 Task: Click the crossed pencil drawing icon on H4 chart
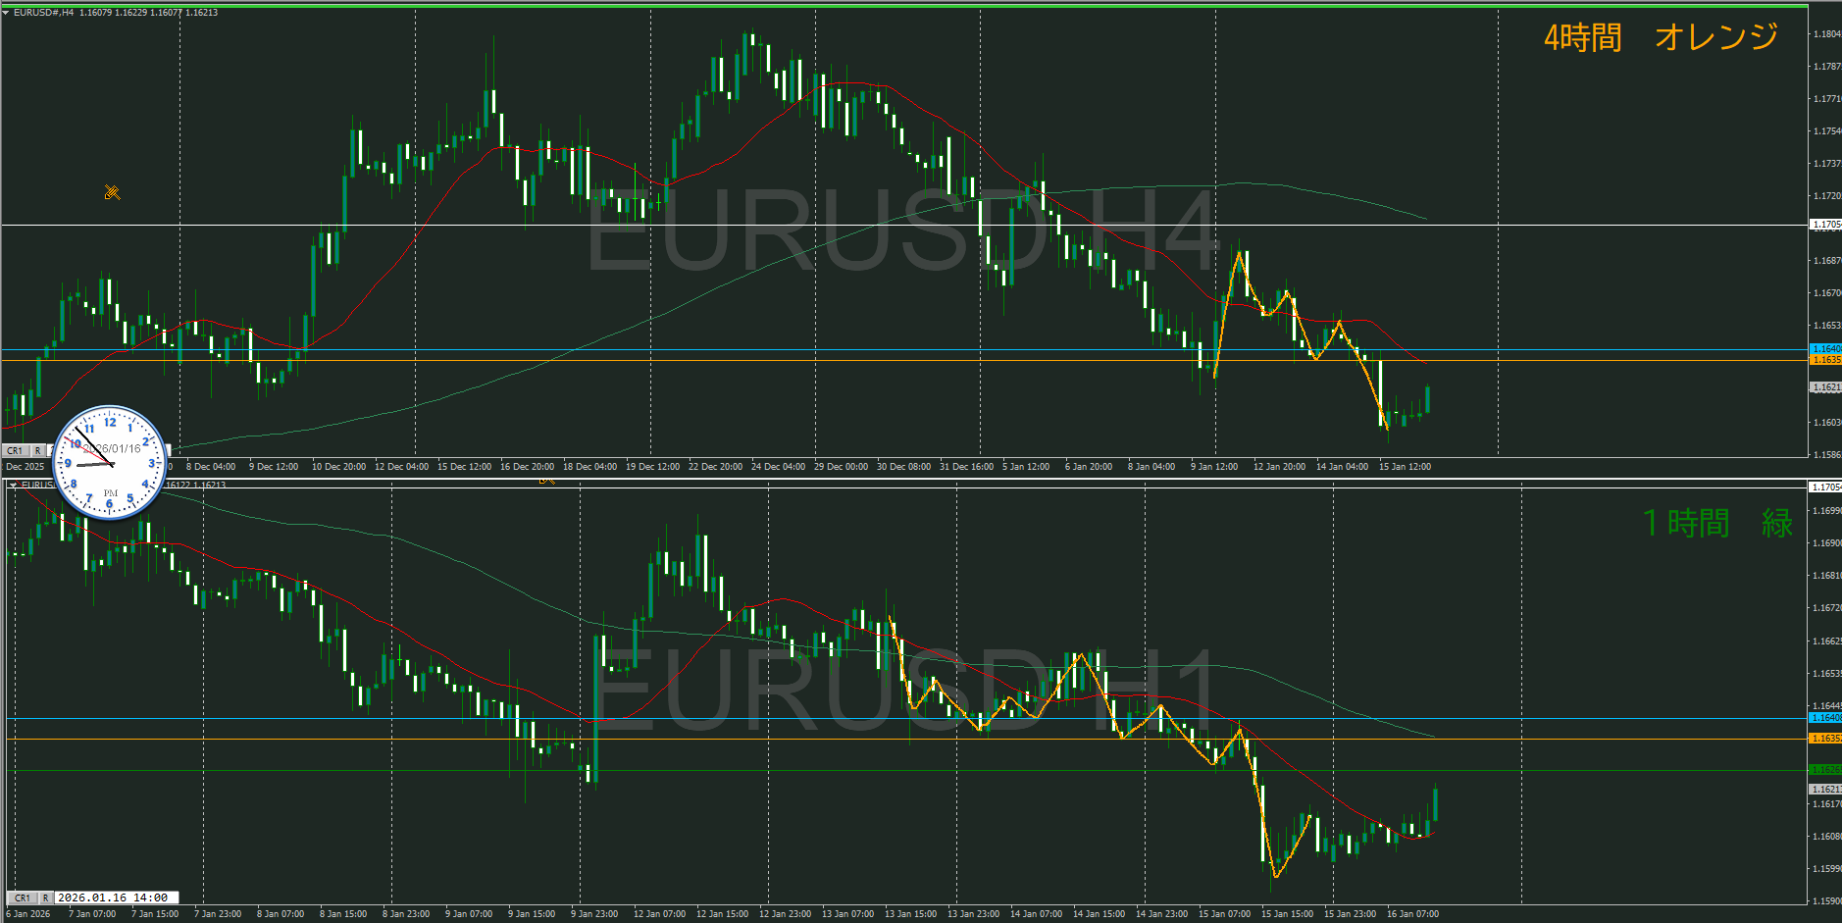coord(113,192)
